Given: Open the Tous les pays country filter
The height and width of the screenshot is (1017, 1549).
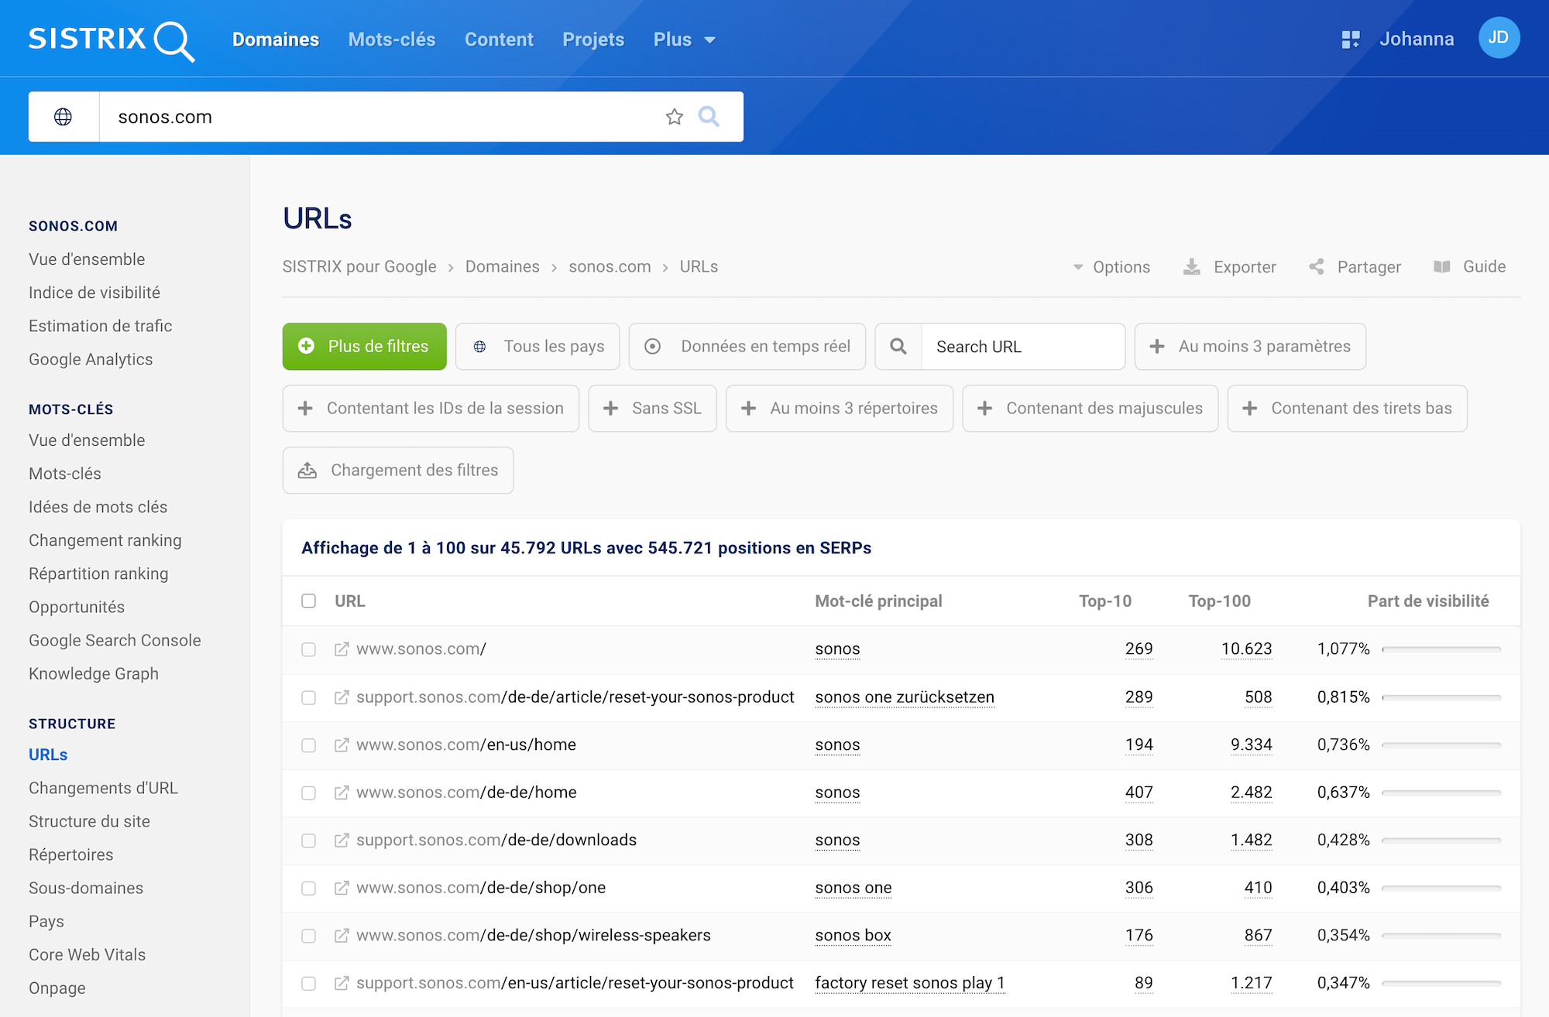Looking at the screenshot, I should pos(538,347).
